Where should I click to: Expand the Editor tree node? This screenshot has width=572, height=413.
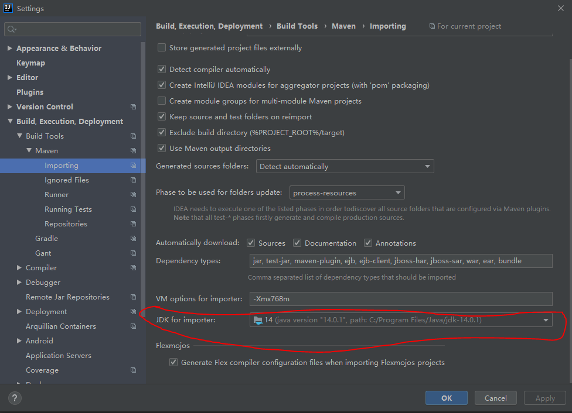point(9,77)
